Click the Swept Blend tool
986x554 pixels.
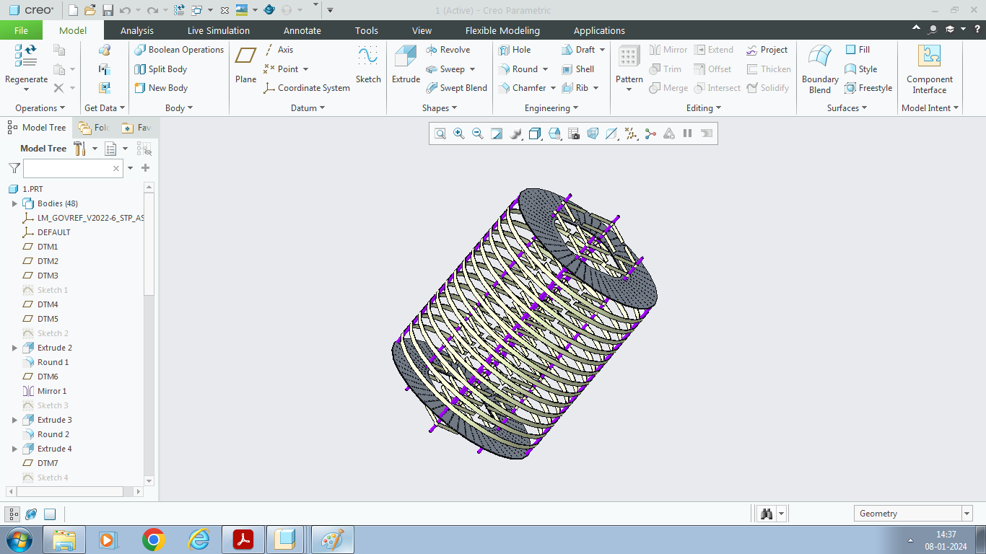click(x=456, y=88)
